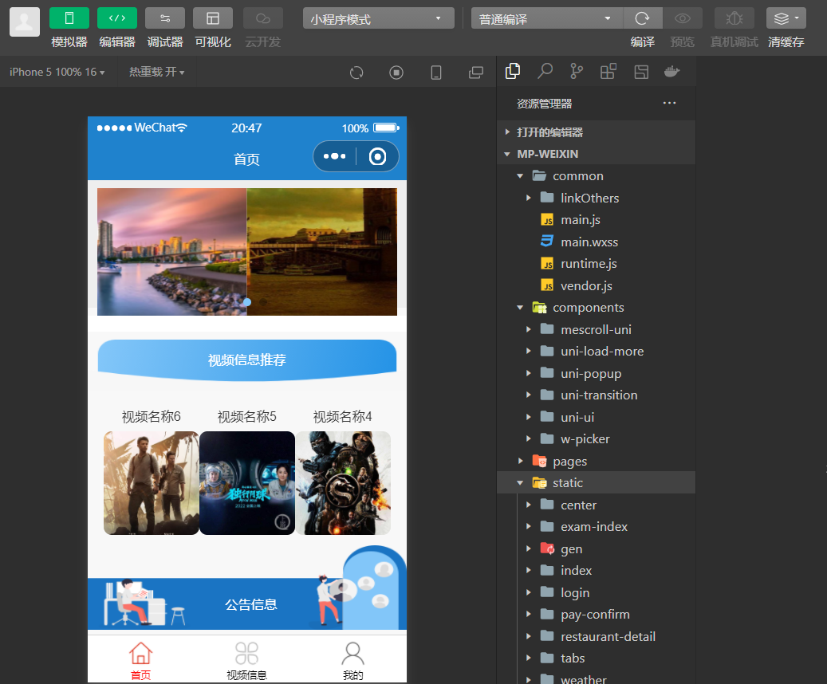
Task: Expand the gen folder
Action: [x=596, y=548]
